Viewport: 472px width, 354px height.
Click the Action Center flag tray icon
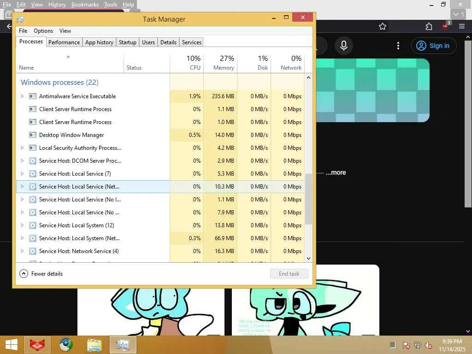click(406, 345)
